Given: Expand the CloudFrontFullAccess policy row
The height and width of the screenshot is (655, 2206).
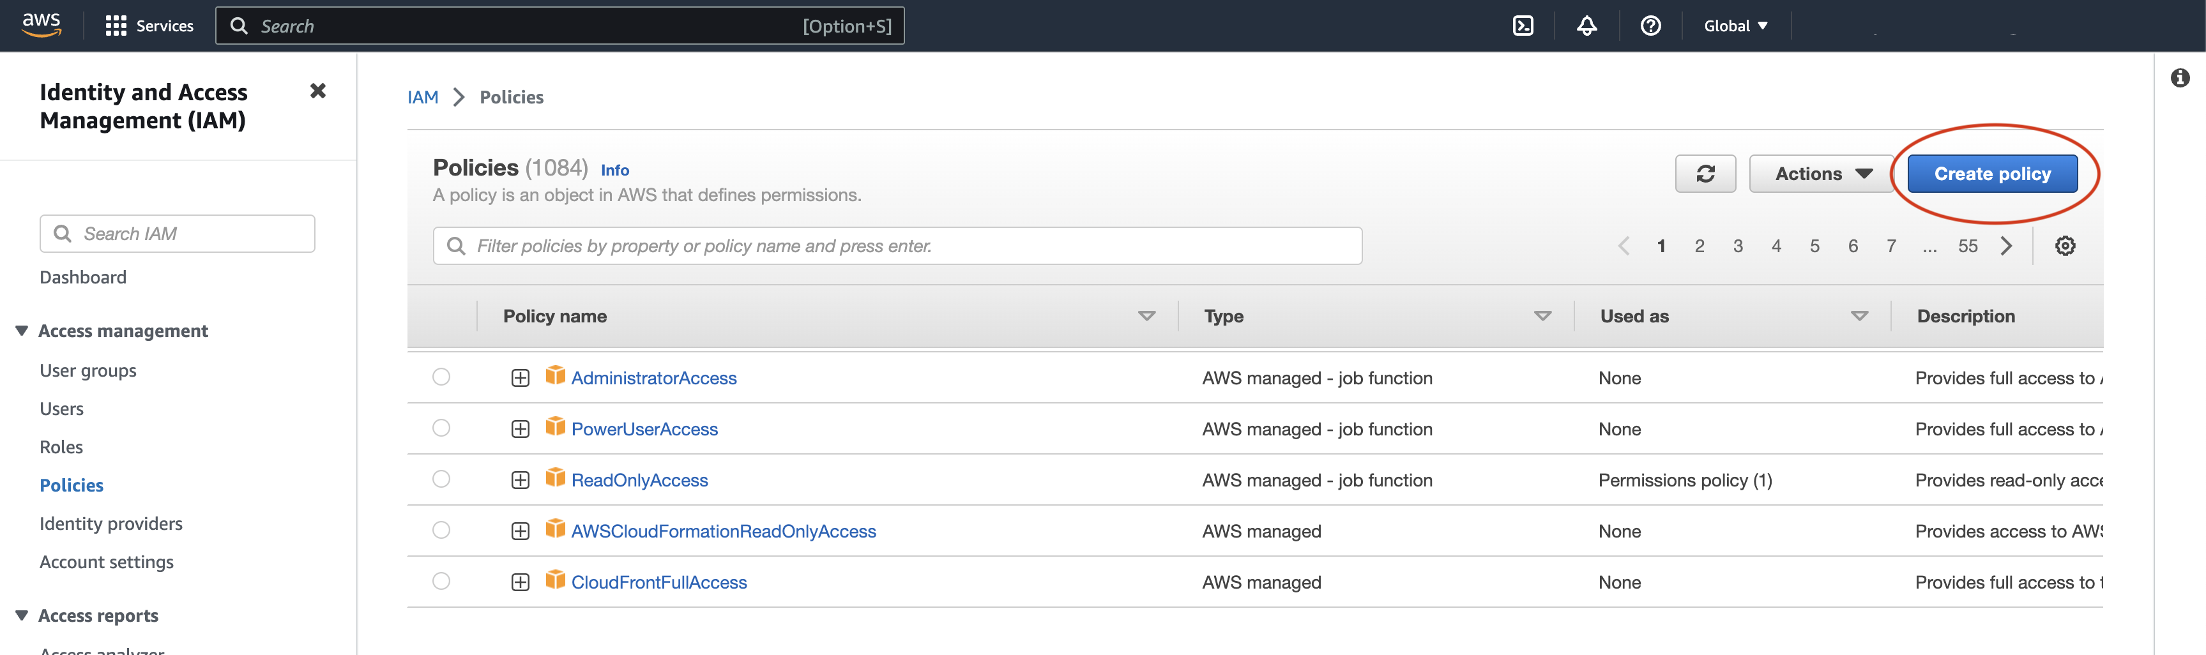Looking at the screenshot, I should [520, 582].
